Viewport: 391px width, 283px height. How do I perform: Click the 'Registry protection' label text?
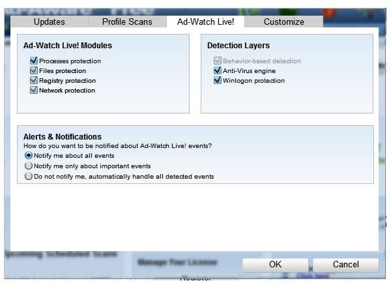point(67,81)
